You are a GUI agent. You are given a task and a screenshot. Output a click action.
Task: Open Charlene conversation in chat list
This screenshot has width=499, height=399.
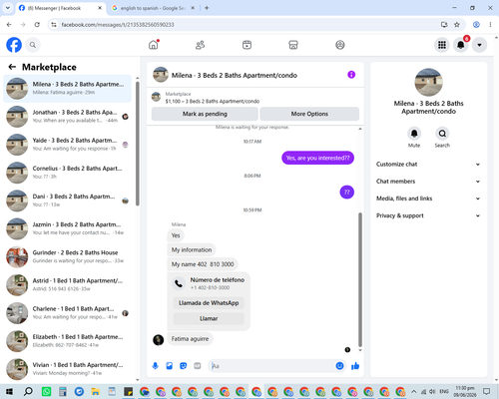(x=67, y=313)
